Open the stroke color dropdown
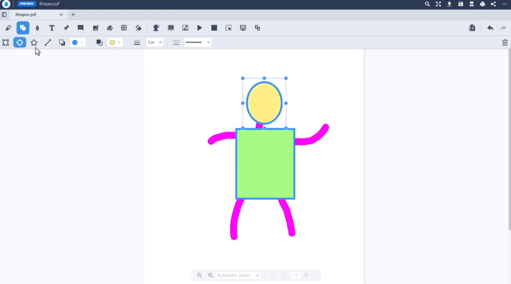 78,42
